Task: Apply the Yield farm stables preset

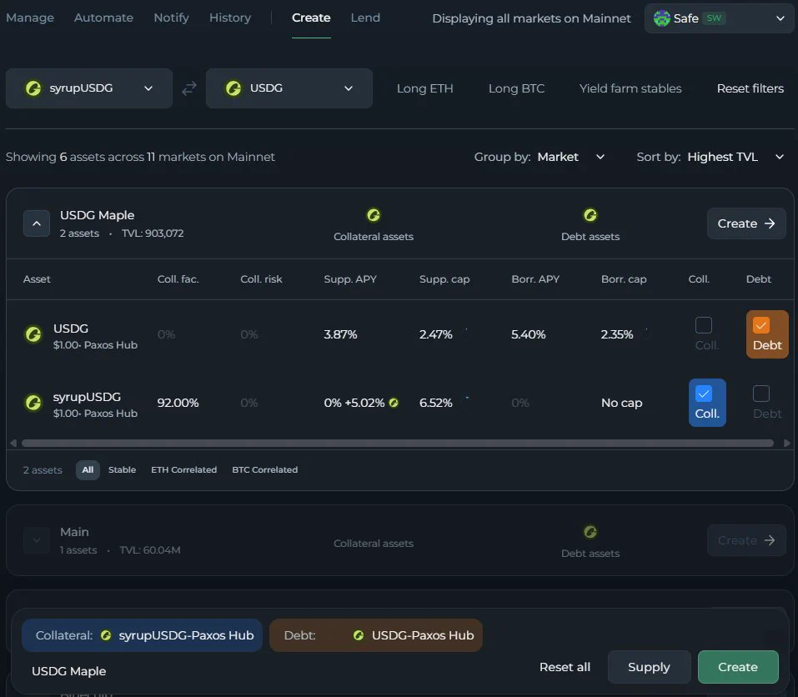Action: (630, 88)
